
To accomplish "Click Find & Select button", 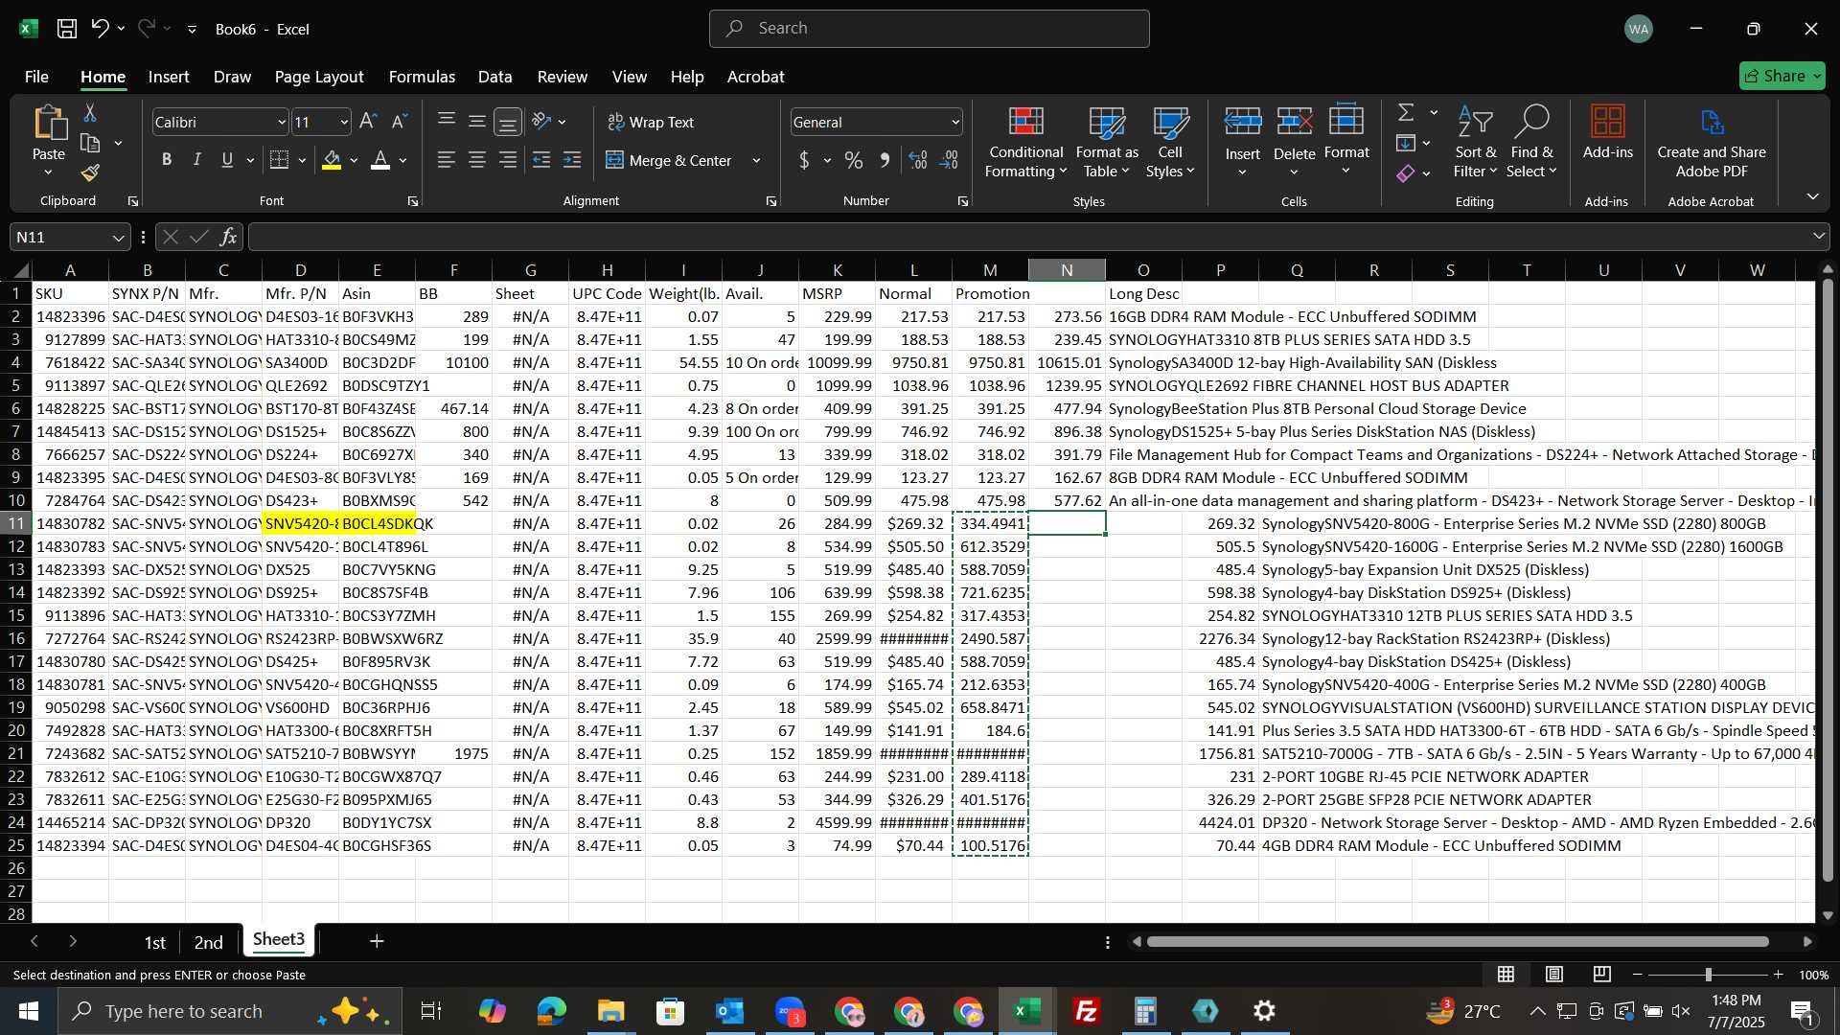I will pos(1531,142).
